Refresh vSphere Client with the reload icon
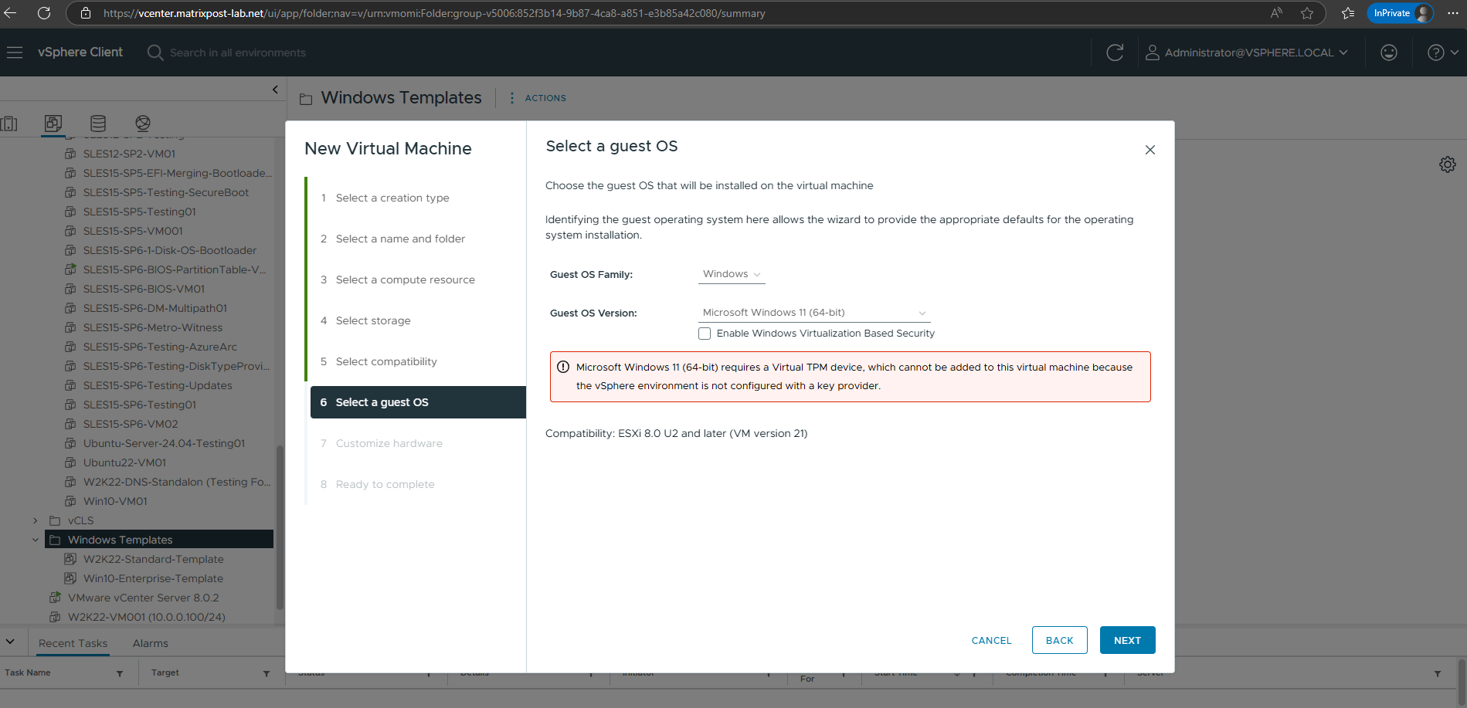1467x708 pixels. (1115, 53)
